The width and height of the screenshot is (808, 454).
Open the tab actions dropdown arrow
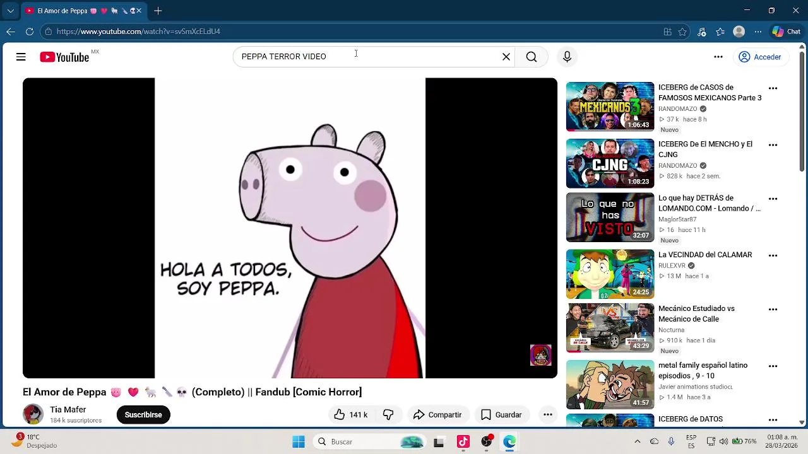pos(10,11)
